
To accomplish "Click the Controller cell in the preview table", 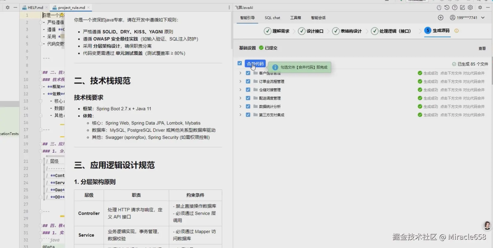I will click(x=89, y=213).
